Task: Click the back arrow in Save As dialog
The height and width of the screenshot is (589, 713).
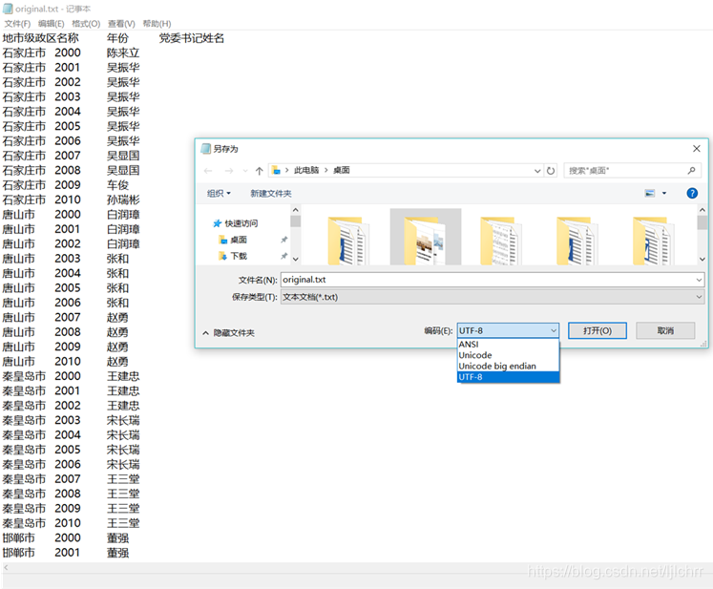Action: [208, 171]
